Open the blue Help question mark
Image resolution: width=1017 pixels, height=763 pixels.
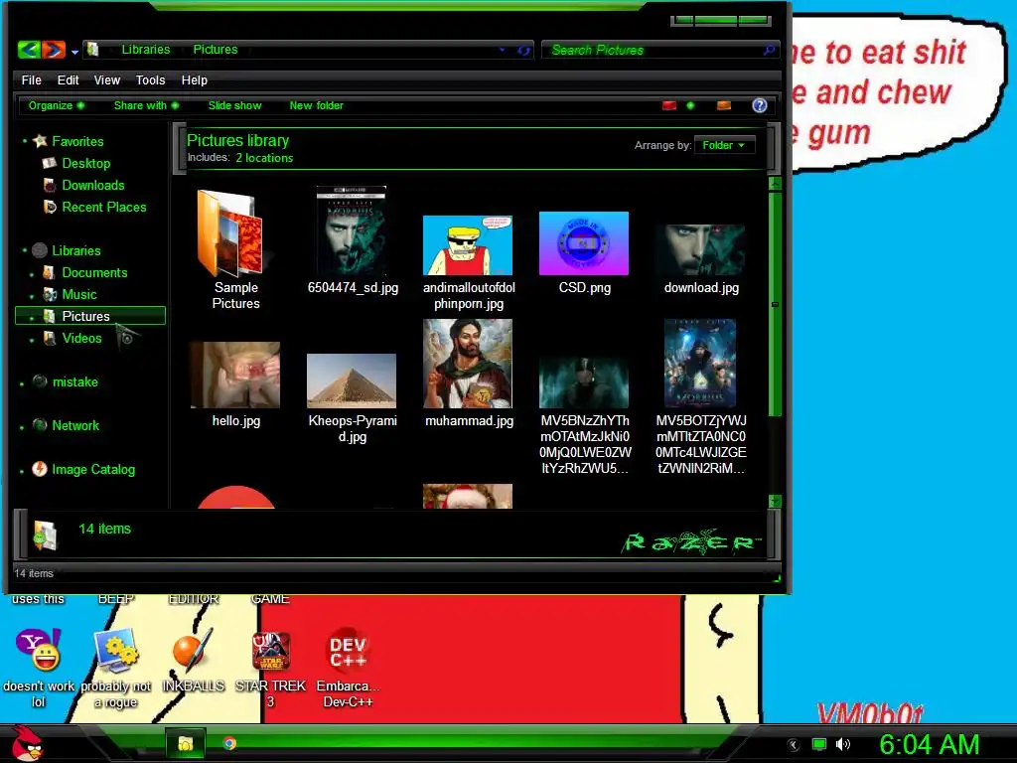[x=760, y=105]
